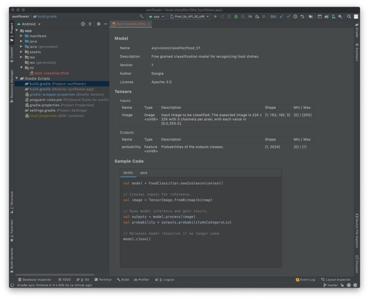
Task: Toggle the lock icon in the status bar
Action: point(342,285)
